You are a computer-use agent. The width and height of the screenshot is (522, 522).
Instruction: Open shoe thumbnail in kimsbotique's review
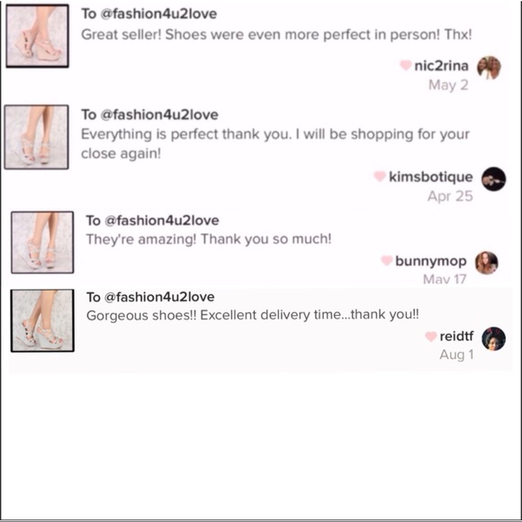37,137
